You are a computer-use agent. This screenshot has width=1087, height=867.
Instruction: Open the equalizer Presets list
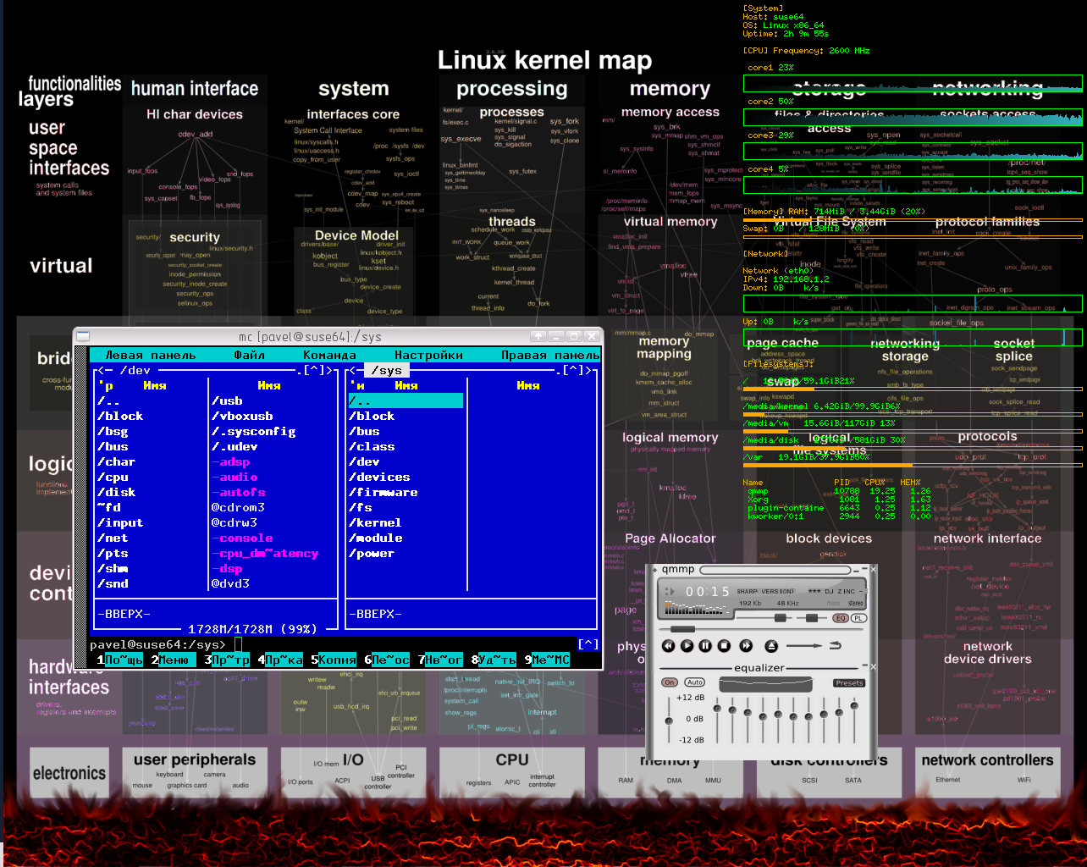[x=849, y=682]
